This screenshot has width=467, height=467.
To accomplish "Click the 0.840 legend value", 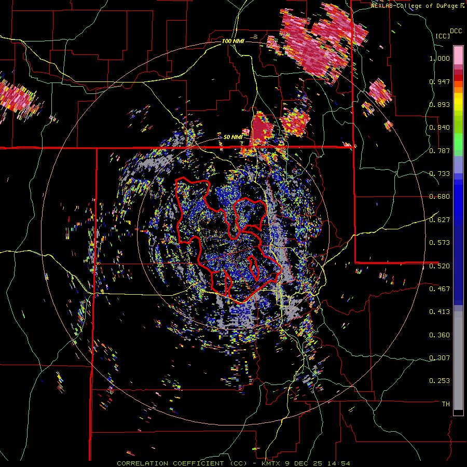I will [439, 128].
